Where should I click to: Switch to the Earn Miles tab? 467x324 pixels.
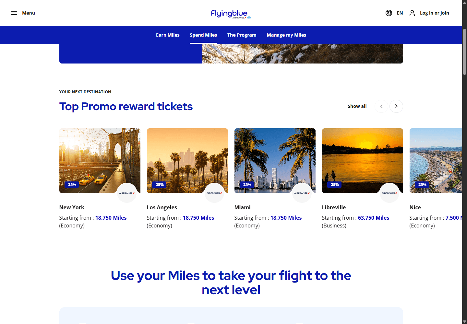tap(168, 35)
